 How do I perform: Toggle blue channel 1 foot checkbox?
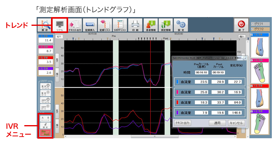(251, 35)
